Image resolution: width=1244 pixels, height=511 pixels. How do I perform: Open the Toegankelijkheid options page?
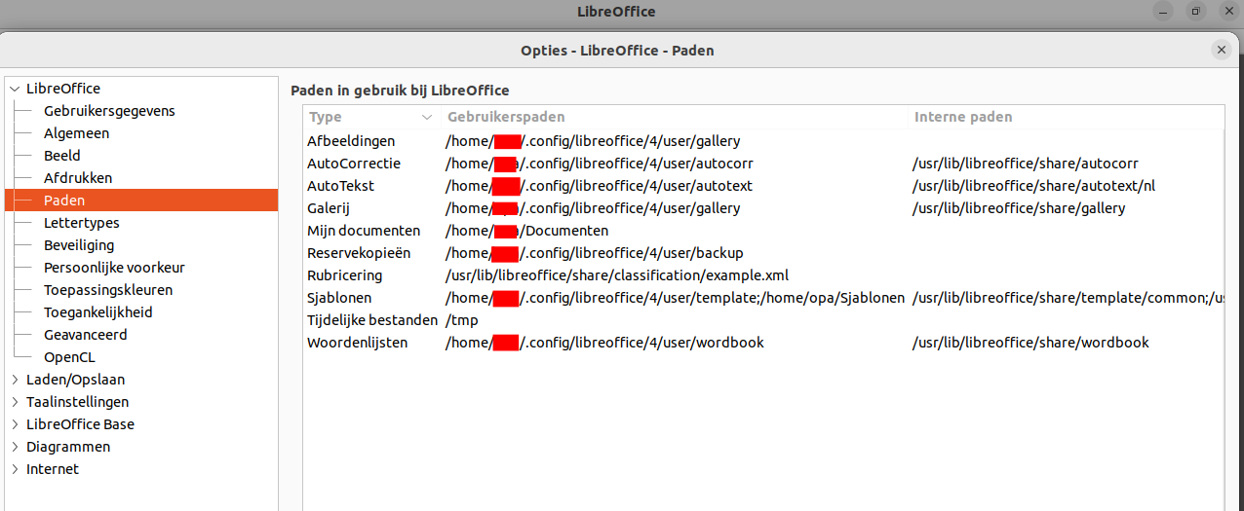pyautogui.click(x=98, y=312)
